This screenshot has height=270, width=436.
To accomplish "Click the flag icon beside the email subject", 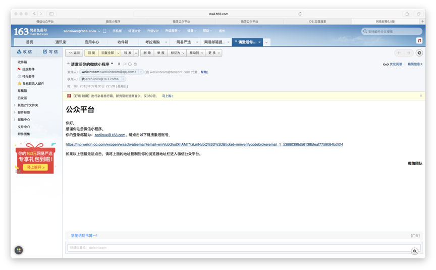I will (x=125, y=64).
